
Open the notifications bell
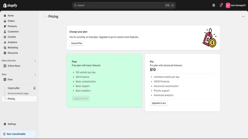221,5
